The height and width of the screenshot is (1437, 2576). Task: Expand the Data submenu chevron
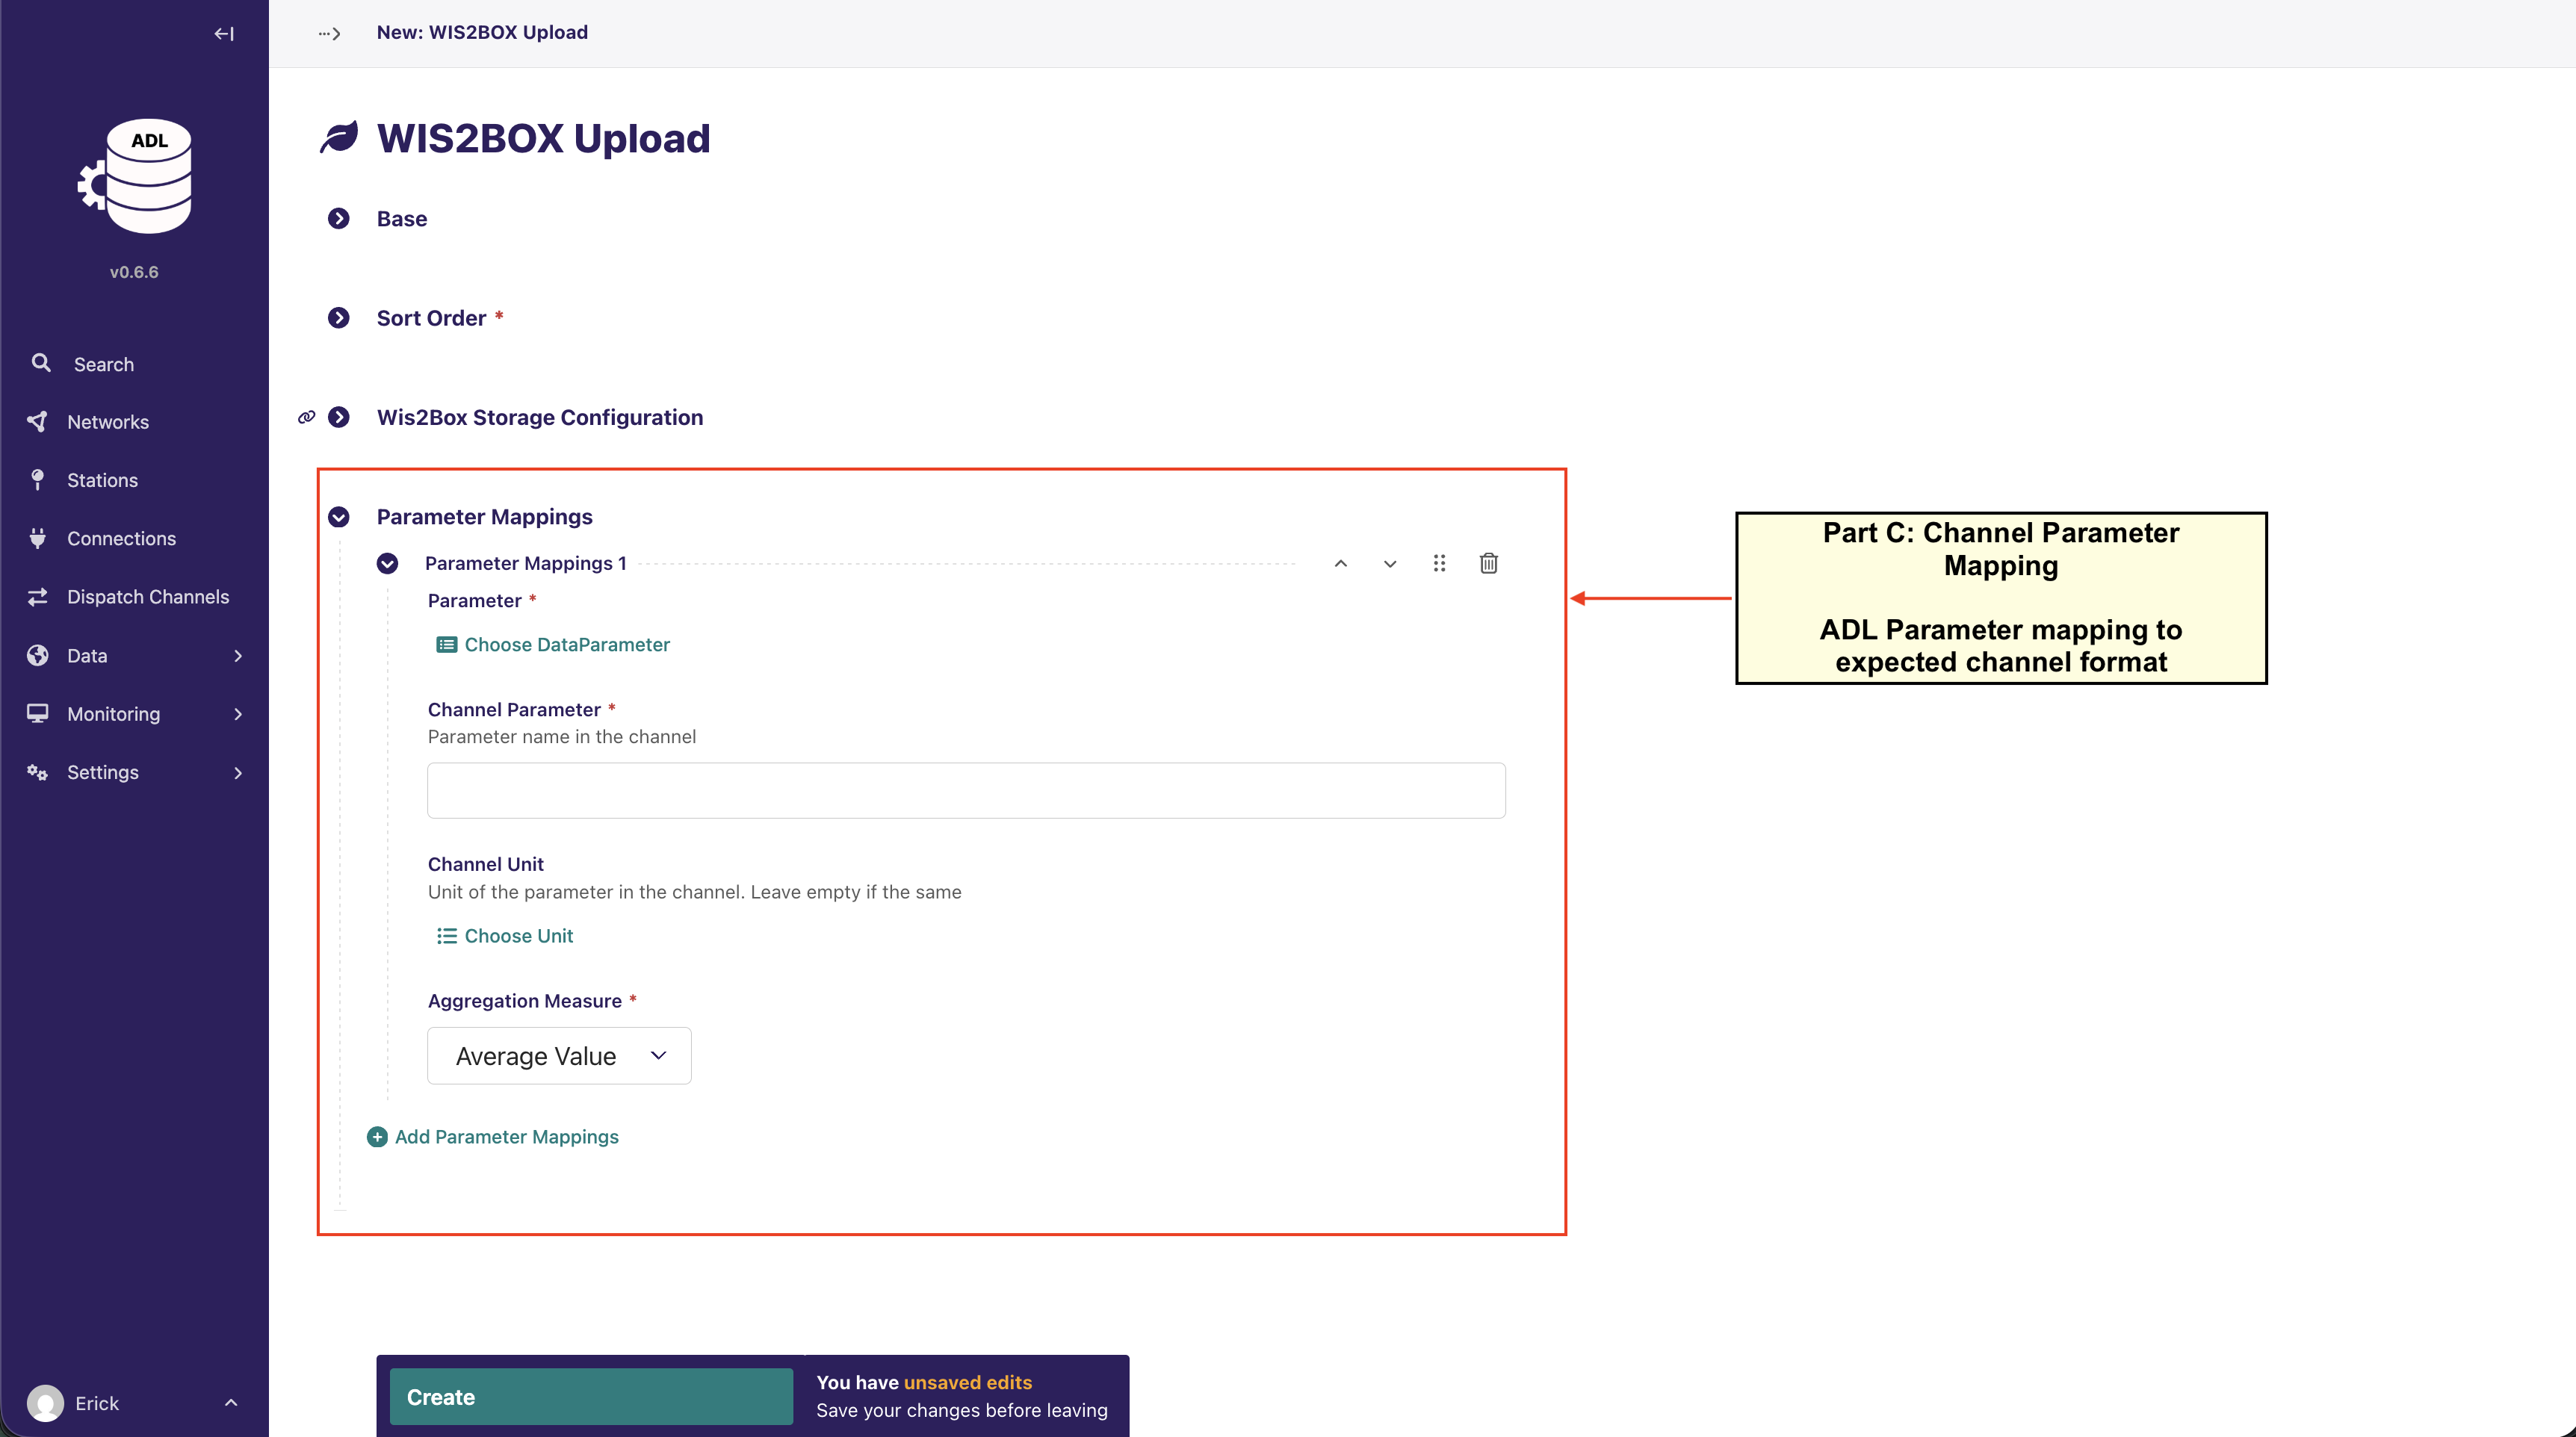pos(238,655)
